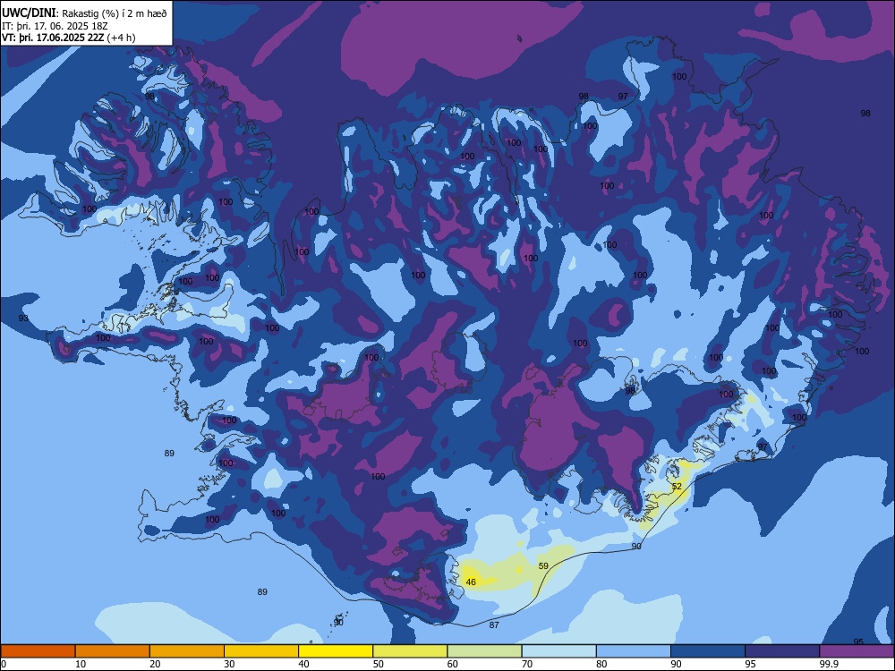Click the humidity value 46 on the map
Image resolution: width=895 pixels, height=671 pixels.
click(471, 582)
